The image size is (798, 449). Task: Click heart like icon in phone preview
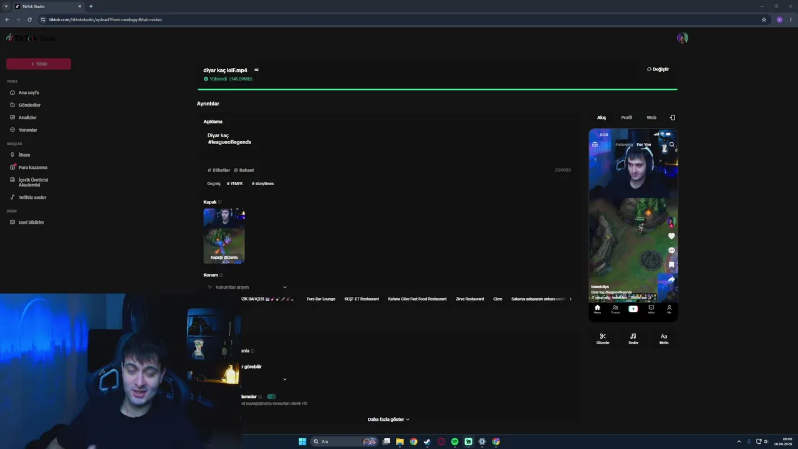pos(671,236)
